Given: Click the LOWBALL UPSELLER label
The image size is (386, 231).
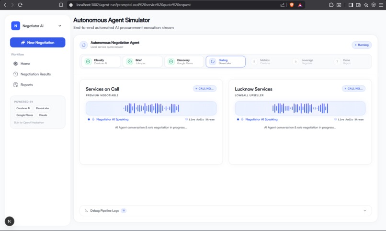Looking at the screenshot, I should click(x=249, y=95).
